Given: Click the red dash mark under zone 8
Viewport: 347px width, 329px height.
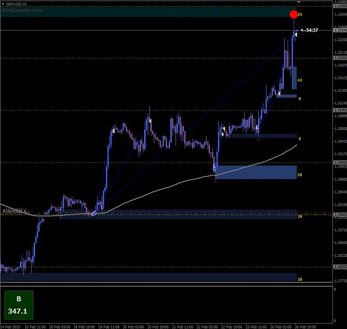Looking at the screenshot, I should pos(259,139).
